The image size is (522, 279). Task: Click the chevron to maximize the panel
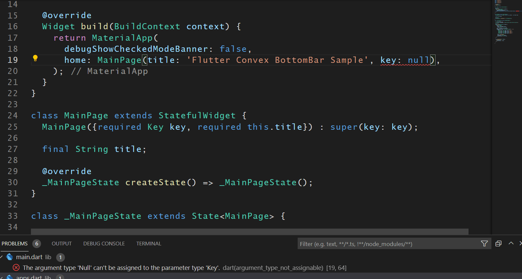511,243
